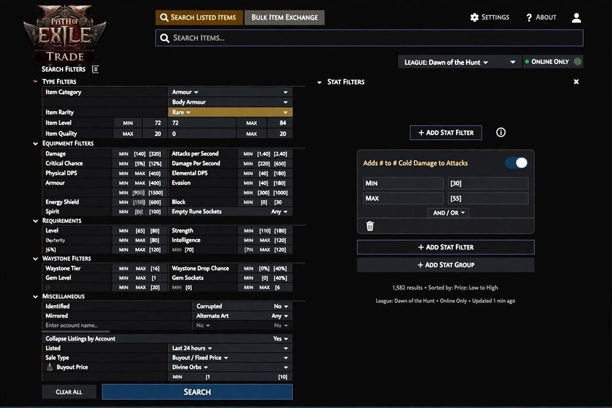Click the 'Updated 1 min ago' status line

[445, 300]
